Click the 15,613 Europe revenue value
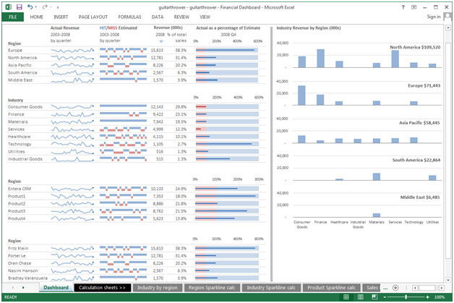The image size is (454, 303). [x=157, y=50]
